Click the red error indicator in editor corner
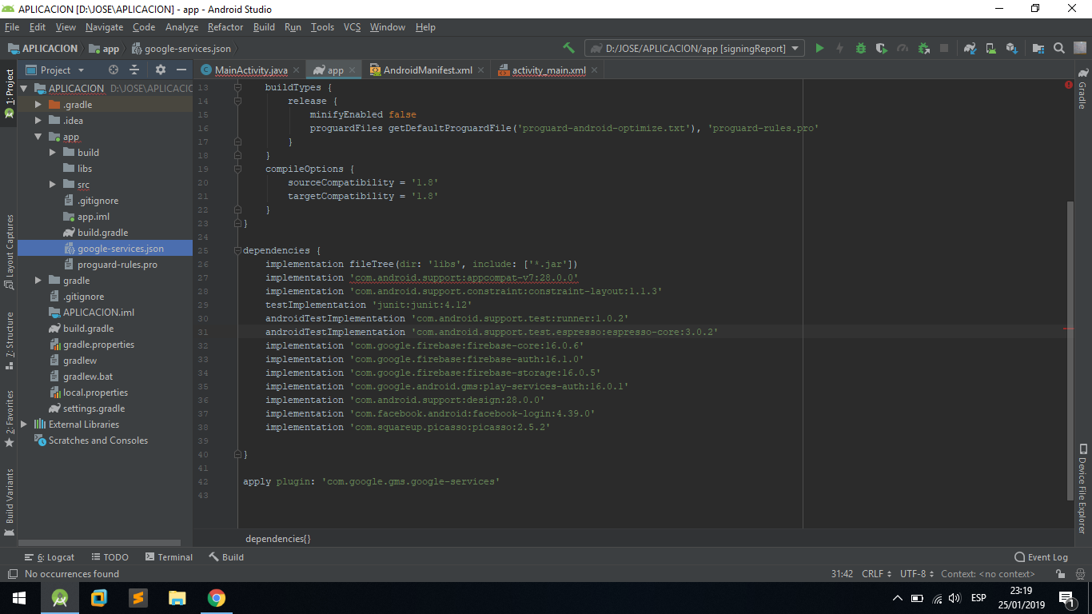1092x614 pixels. [x=1069, y=84]
